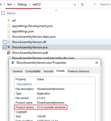Image resolution: width=111 pixels, height=121 pixels.
Task: Open the Previous Versions tab
Action: click(78, 71)
